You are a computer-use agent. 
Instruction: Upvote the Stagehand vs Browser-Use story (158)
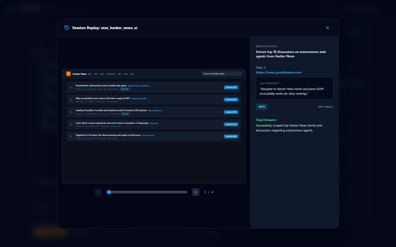tap(231, 136)
